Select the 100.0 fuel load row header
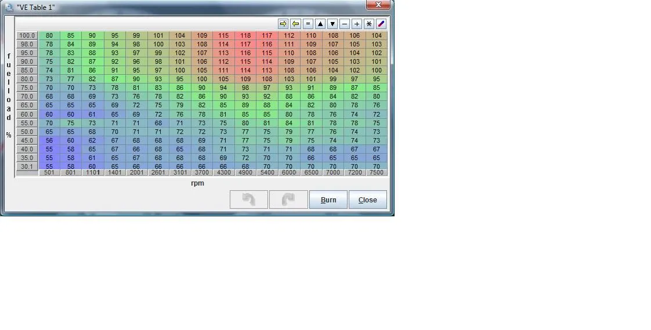The image size is (651, 330). [x=27, y=35]
